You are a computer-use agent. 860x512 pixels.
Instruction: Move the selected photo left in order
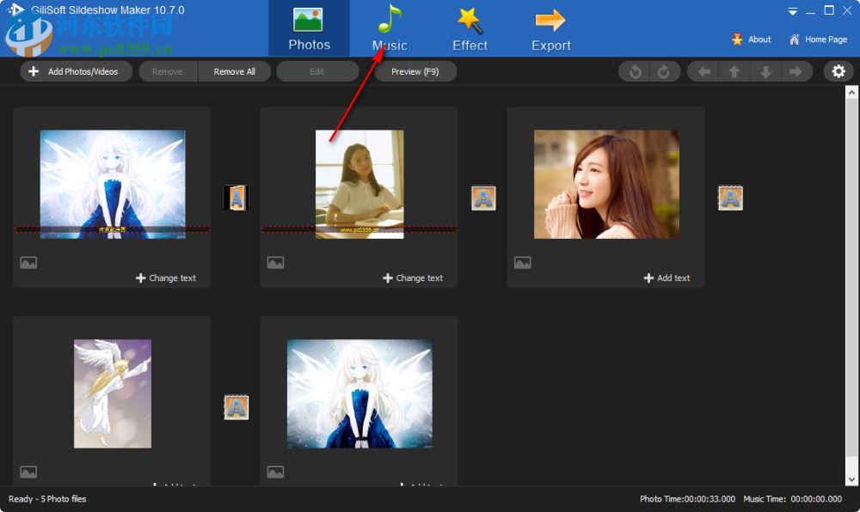coord(702,71)
